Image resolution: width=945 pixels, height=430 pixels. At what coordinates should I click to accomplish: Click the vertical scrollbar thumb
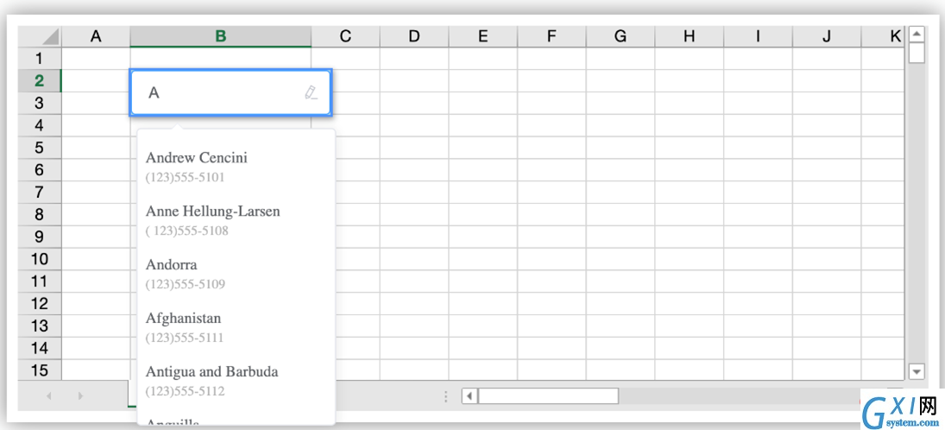tap(917, 53)
